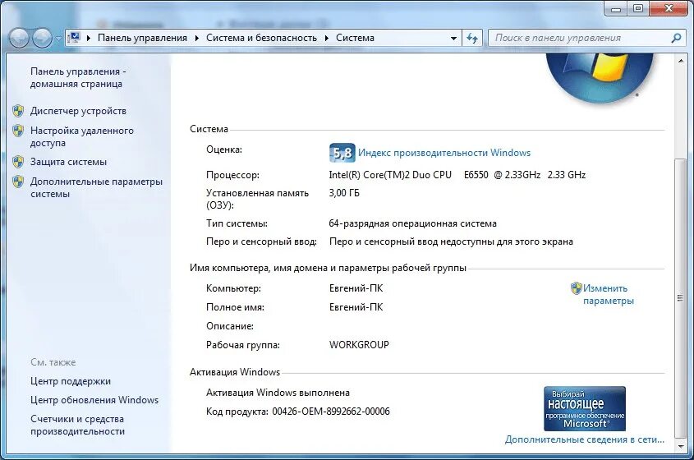Open Дополнительные параметры системы link
694x460 pixels.
96,188
